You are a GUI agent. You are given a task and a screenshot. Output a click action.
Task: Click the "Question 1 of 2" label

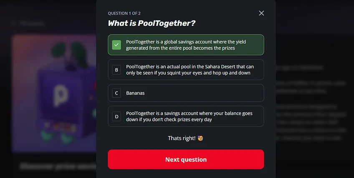point(124,13)
